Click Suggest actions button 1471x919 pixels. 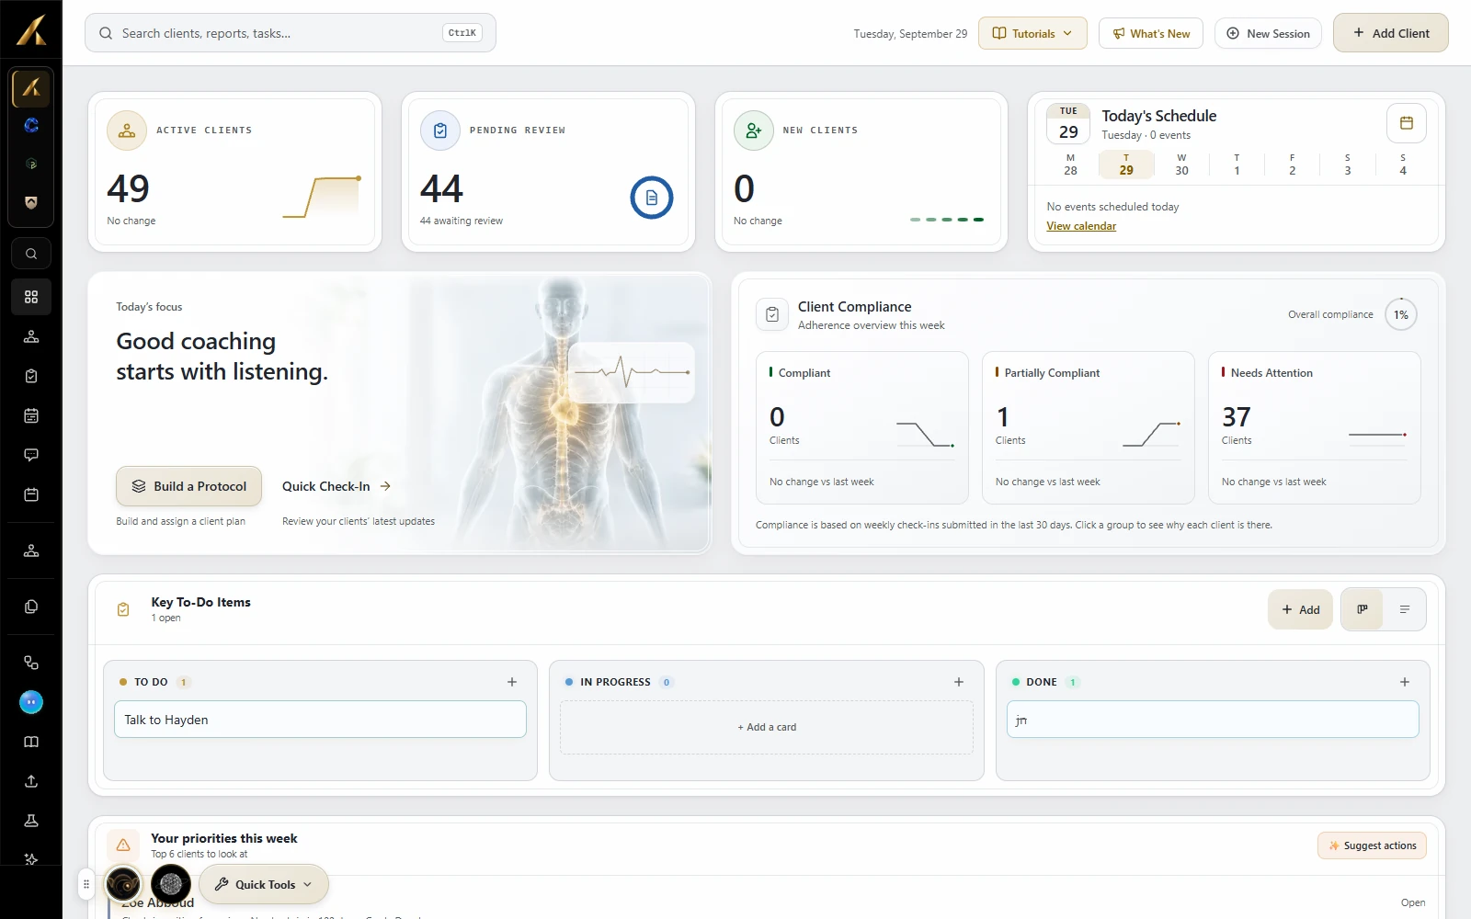click(x=1372, y=845)
